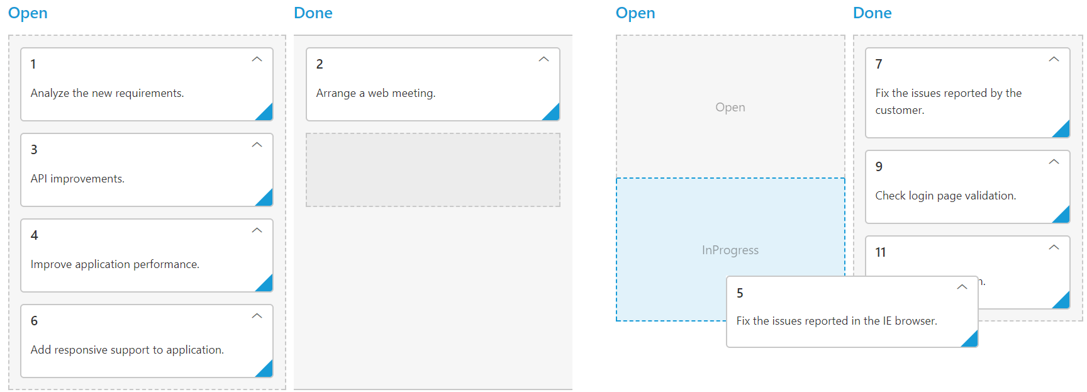Screen dimensions: 1087x392
Task: Click blue corner triangle on card 2
Action: [x=554, y=114]
